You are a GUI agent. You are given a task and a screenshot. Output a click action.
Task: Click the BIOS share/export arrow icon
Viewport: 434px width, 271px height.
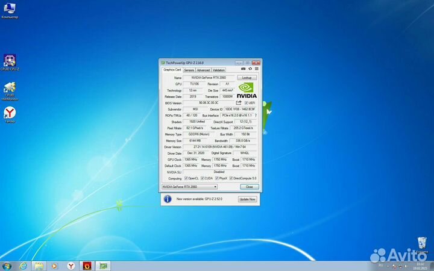[239, 102]
